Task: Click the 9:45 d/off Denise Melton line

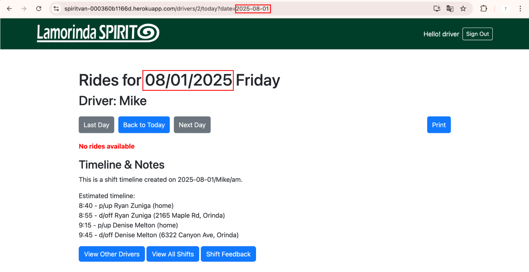Action: [159, 235]
